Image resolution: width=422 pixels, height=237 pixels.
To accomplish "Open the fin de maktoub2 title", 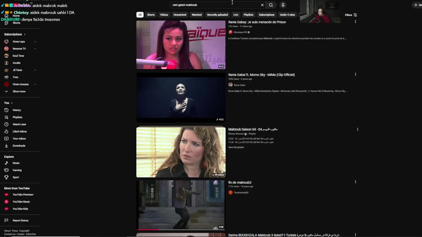I will point(240,182).
